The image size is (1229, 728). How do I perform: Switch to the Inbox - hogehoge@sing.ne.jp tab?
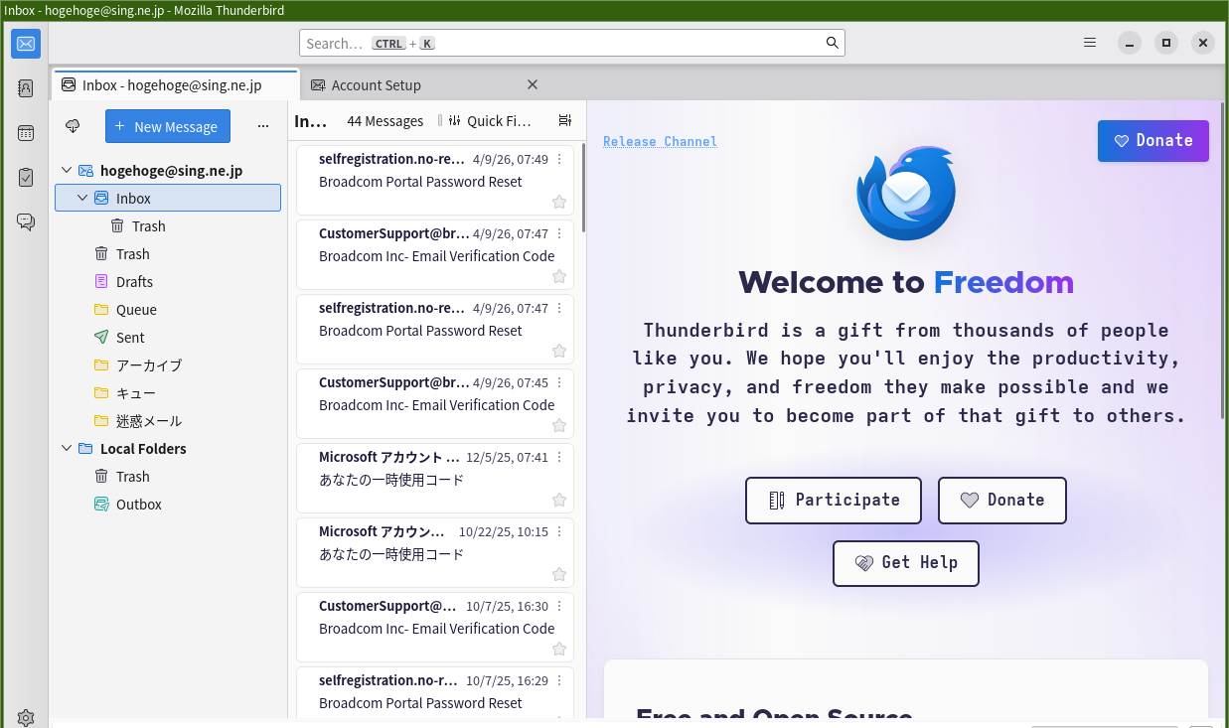click(175, 85)
